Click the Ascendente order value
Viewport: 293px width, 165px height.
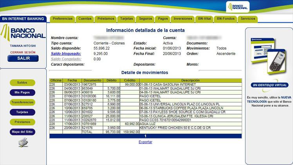click(226, 54)
